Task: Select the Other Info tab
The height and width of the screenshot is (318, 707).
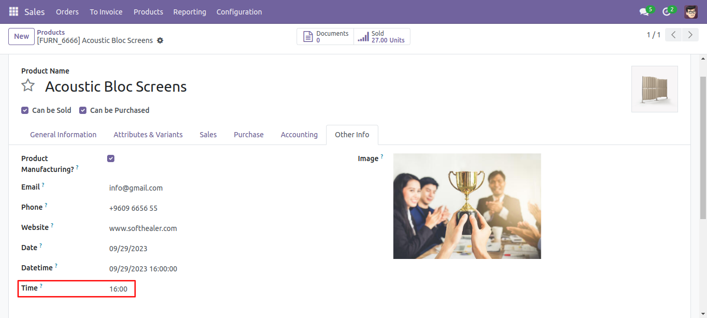Action: [x=352, y=135]
